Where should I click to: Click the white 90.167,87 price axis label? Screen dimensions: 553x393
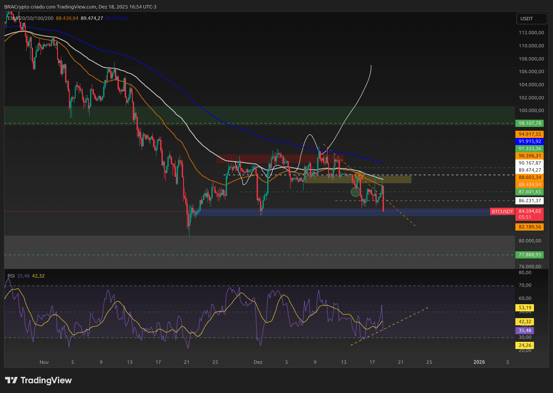pos(530,163)
